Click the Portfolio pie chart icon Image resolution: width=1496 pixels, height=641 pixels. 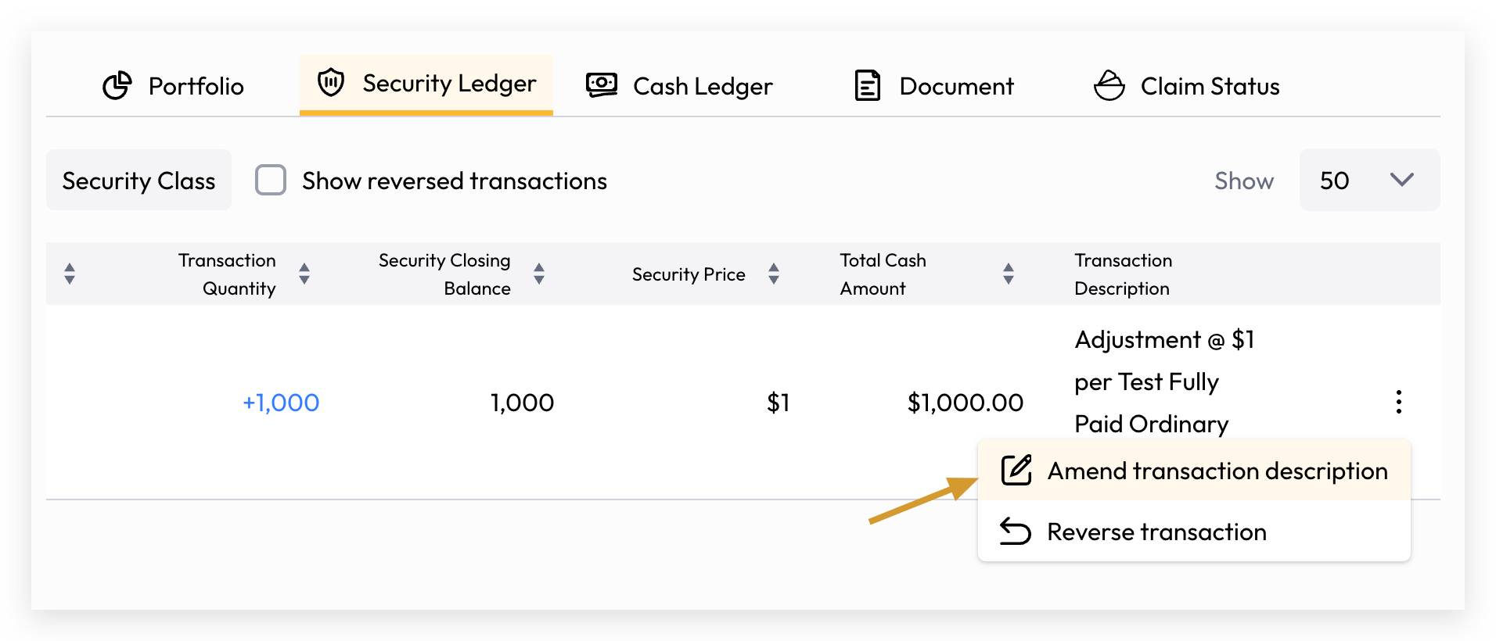point(117,86)
